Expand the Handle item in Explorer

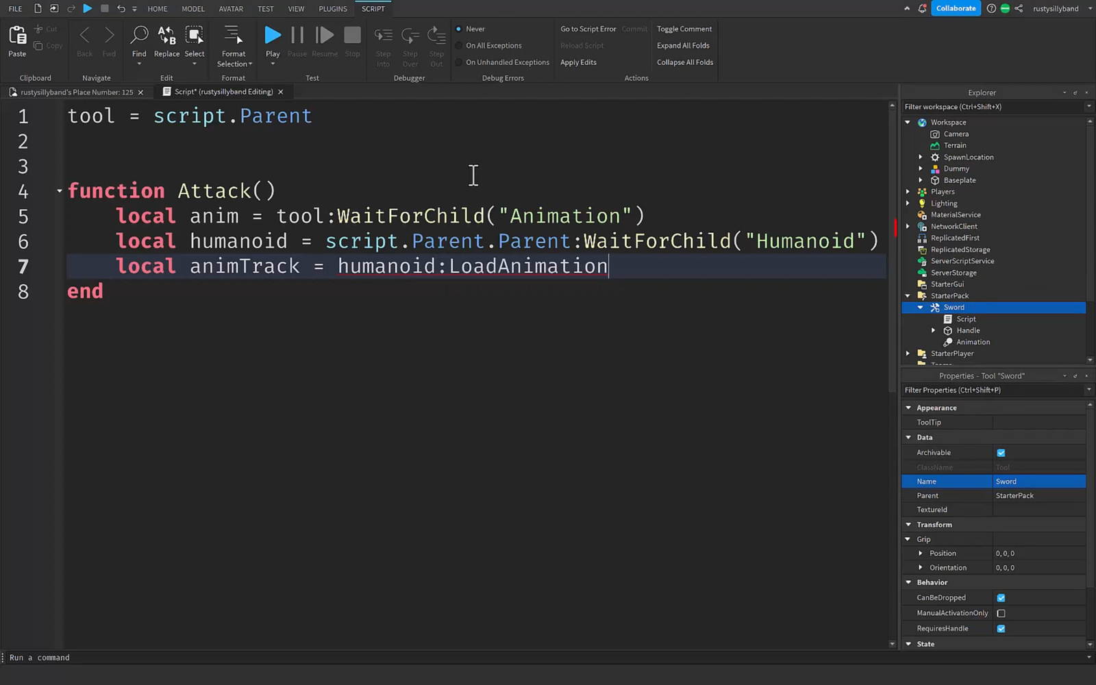933,331
